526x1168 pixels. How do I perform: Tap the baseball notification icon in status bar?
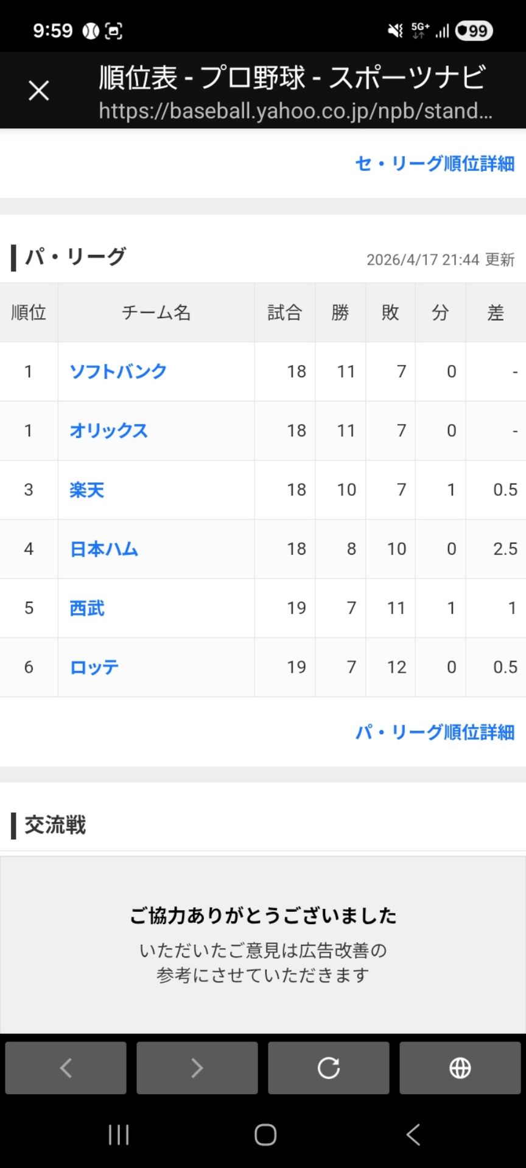(x=91, y=31)
